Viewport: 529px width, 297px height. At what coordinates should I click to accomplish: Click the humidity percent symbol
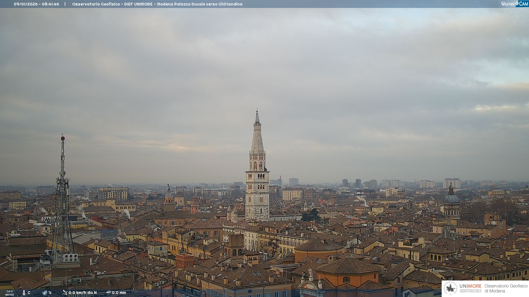click(50, 293)
